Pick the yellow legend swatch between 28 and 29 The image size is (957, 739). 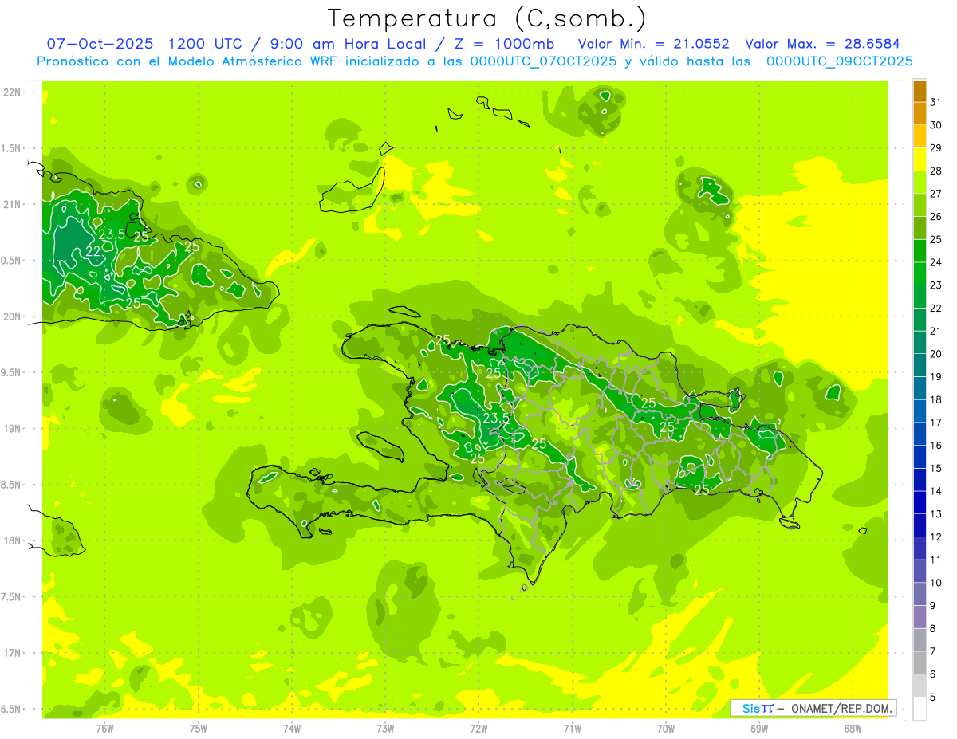(x=920, y=160)
